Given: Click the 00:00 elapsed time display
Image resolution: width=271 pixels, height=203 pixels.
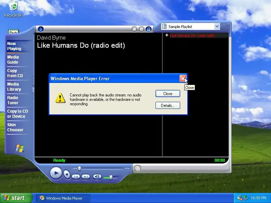Looking at the screenshot, I should (x=220, y=160).
